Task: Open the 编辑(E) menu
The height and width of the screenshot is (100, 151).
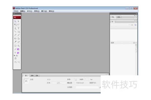Action: tap(23, 11)
